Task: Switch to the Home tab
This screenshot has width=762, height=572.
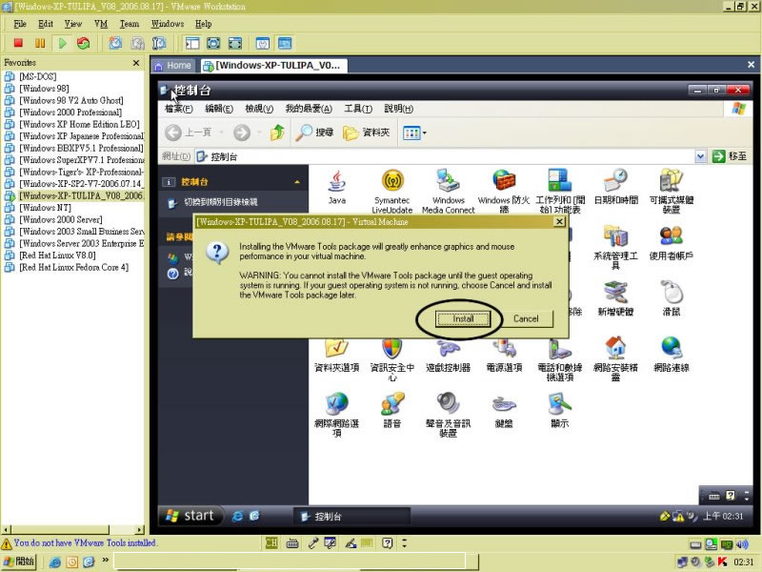Action: 173,65
